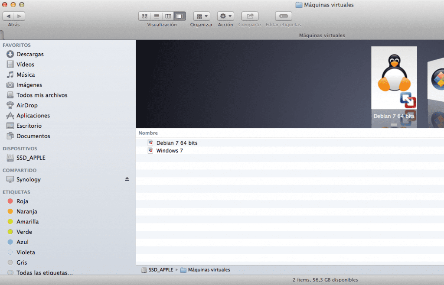Switch to column view mode
The image size is (444, 285).
tap(168, 16)
